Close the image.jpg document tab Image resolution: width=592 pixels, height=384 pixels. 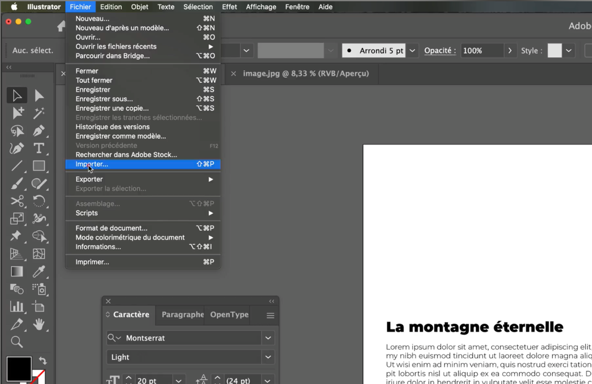(233, 74)
